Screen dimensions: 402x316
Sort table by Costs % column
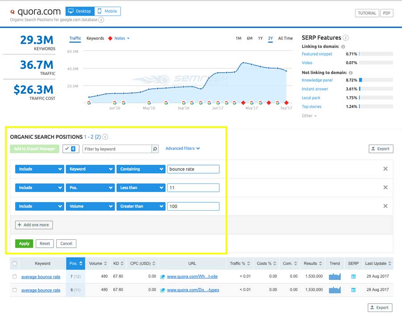click(266, 263)
